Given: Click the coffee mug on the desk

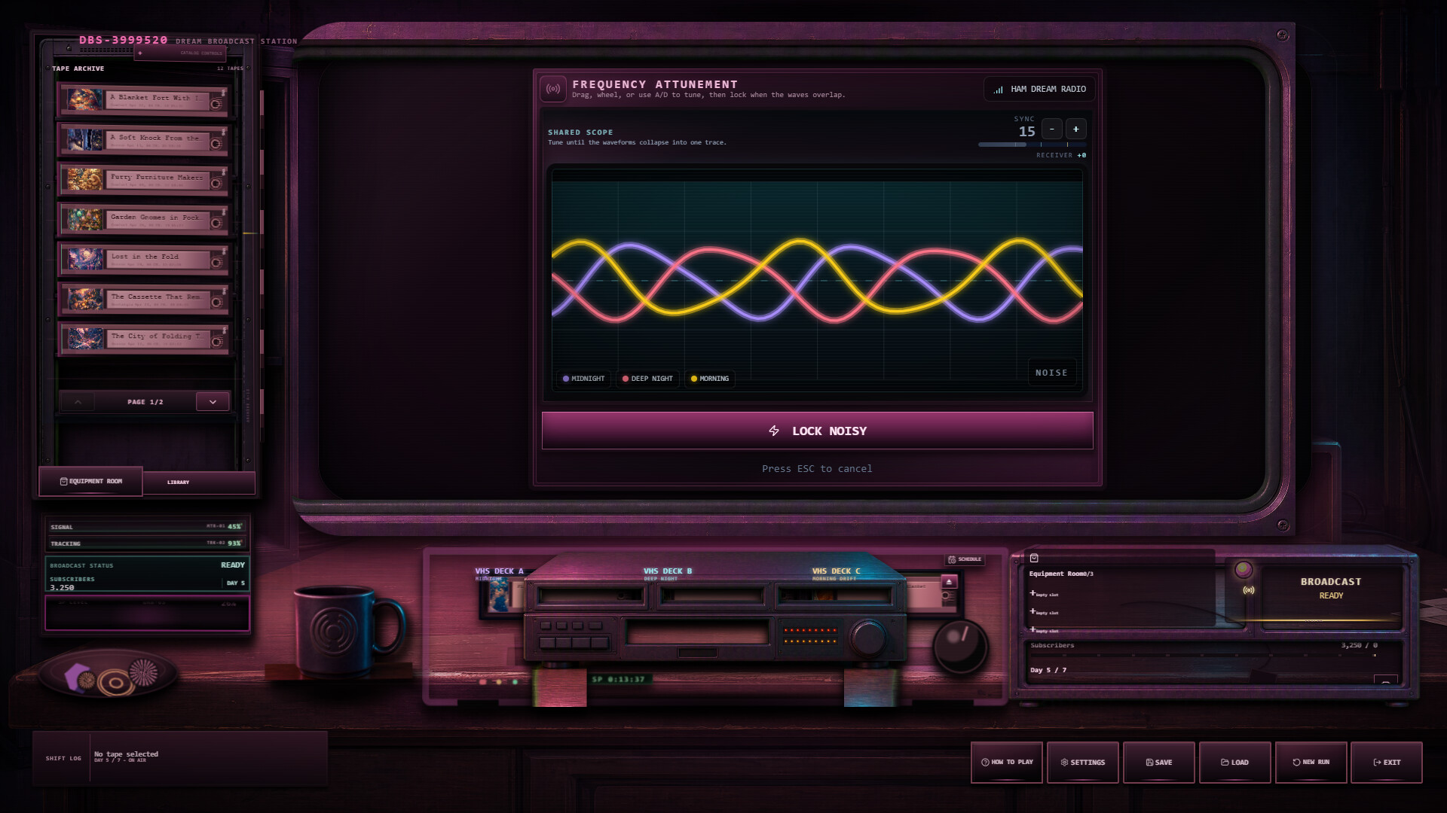Looking at the screenshot, I should pyautogui.click(x=348, y=631).
